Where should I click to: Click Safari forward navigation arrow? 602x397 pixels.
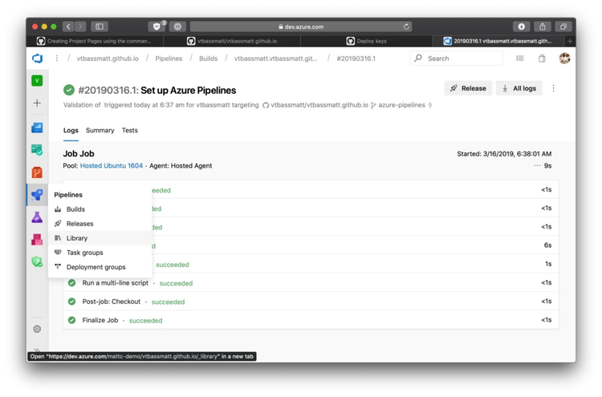pos(80,26)
